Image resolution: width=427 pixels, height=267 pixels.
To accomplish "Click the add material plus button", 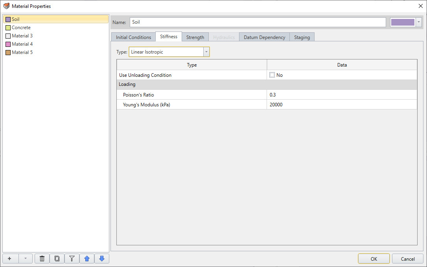I will point(10,259).
